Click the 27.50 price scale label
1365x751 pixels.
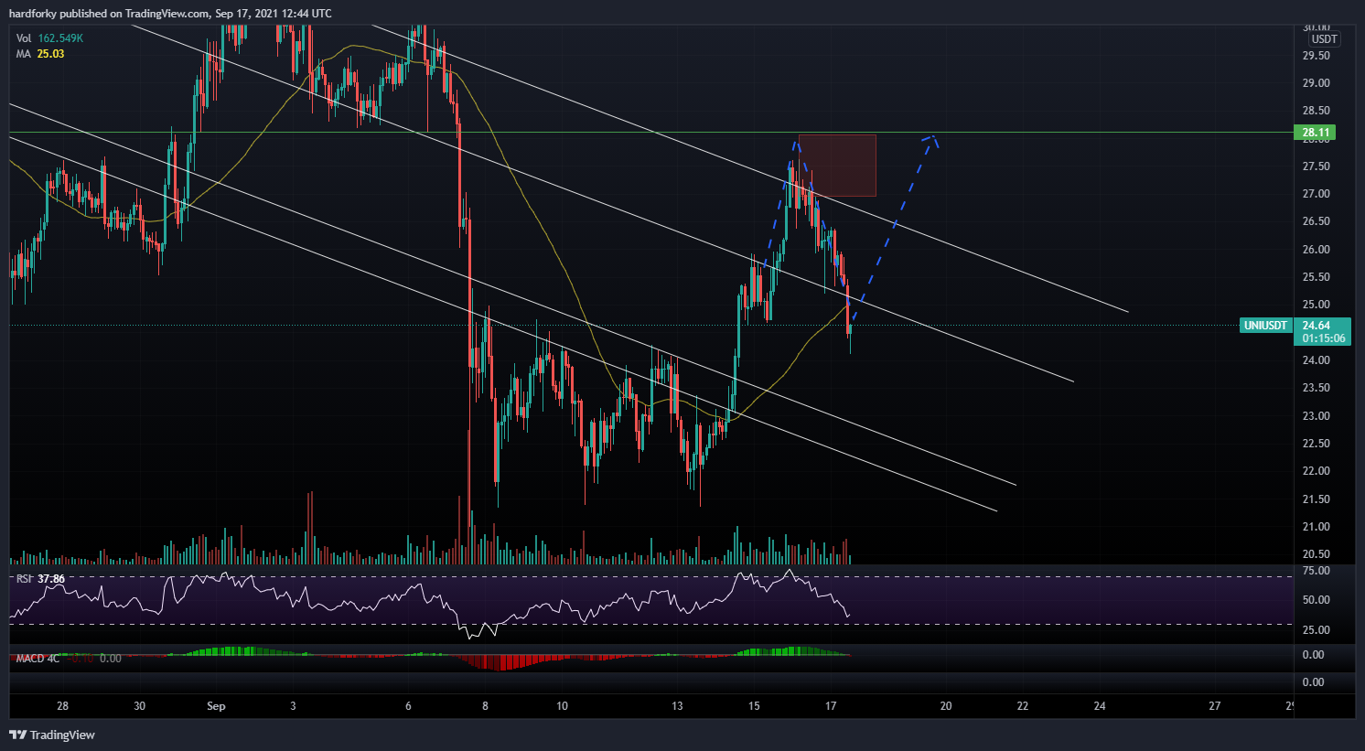(x=1316, y=166)
